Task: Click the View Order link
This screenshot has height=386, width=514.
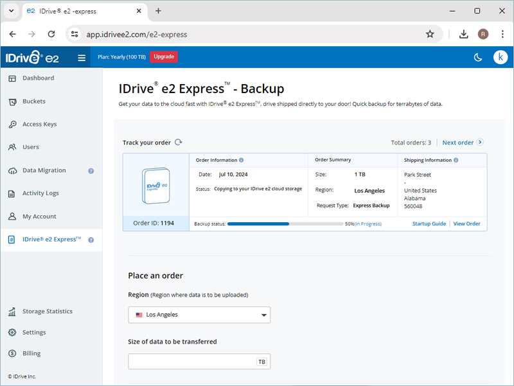Action: pyautogui.click(x=466, y=224)
